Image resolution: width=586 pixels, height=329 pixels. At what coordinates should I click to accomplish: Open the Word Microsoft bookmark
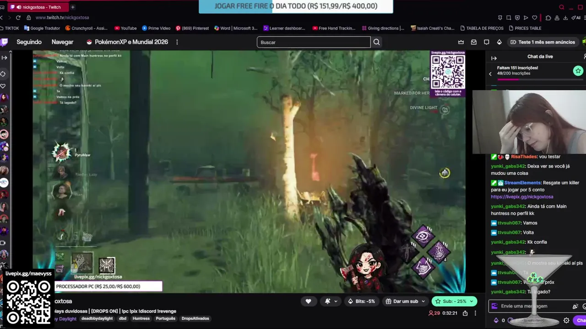pos(236,28)
